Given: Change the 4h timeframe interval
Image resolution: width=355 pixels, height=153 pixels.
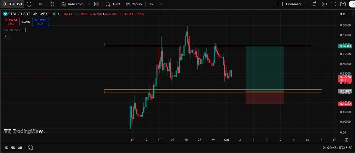Looking at the screenshot, I should [41, 4].
